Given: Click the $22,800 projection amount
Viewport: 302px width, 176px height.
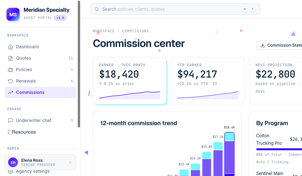Looking at the screenshot, I should coord(275,74).
